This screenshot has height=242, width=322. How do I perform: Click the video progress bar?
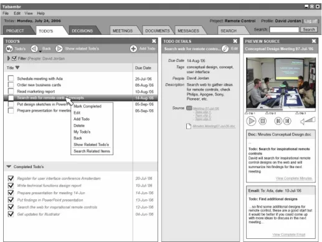point(281,109)
